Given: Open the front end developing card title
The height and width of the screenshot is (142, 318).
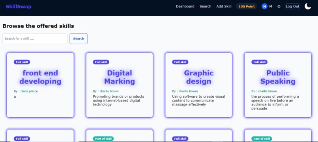Looking at the screenshot, I should 40,77.
